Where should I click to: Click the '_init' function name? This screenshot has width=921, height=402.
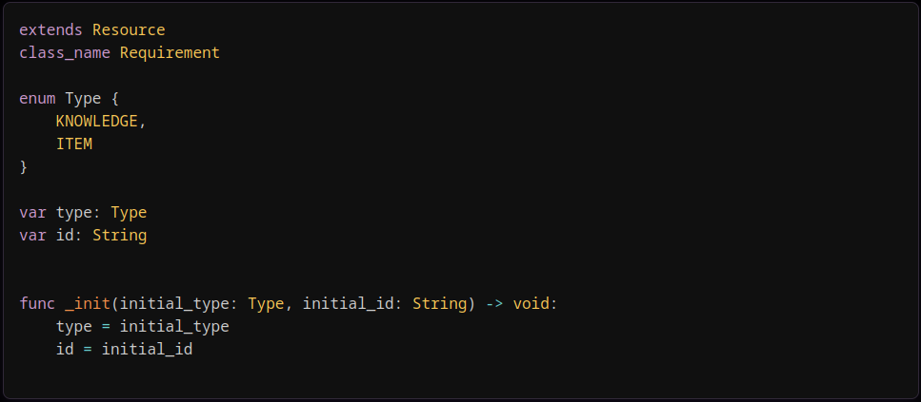(88, 303)
